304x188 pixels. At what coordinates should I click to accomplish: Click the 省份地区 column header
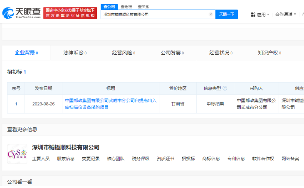178,88
